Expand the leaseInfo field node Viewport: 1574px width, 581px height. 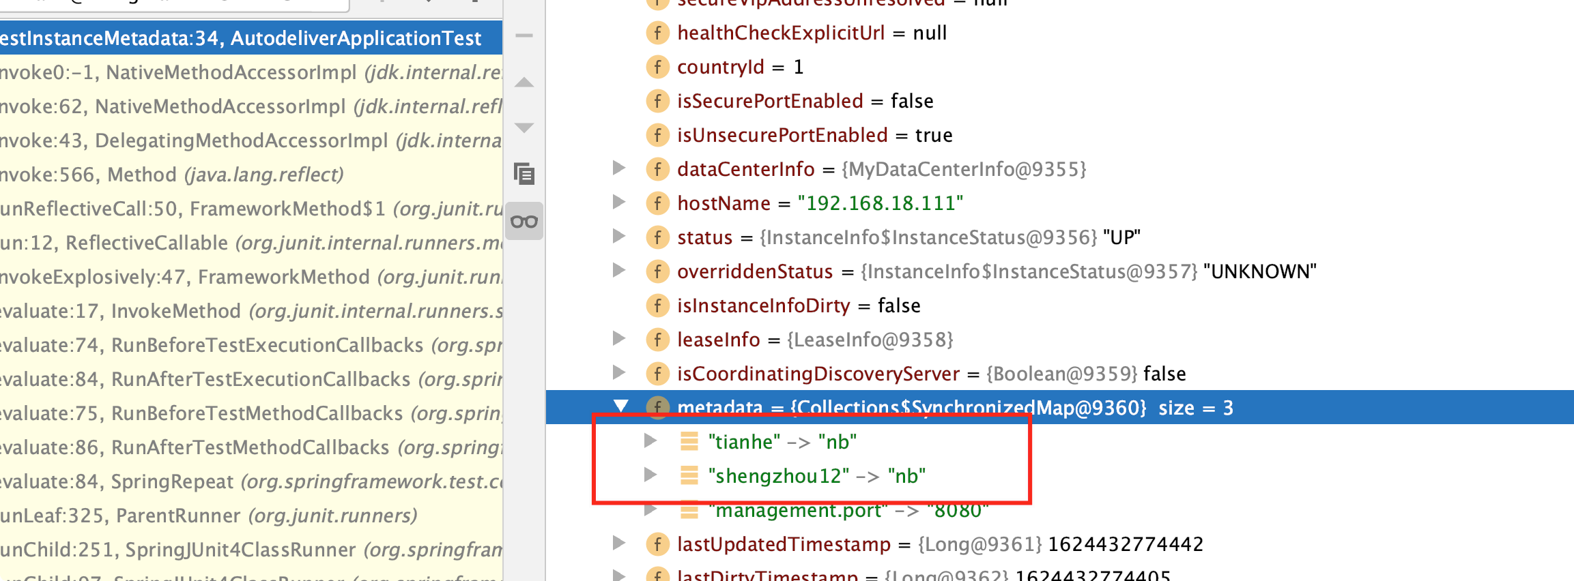pos(619,338)
